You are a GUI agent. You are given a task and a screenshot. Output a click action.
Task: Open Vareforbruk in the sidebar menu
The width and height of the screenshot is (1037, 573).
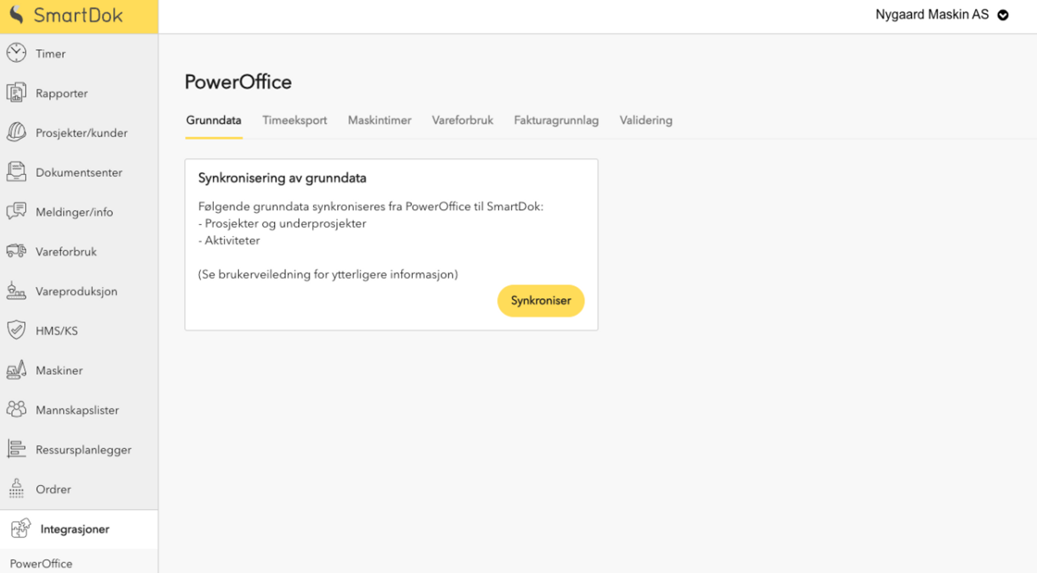79,252
